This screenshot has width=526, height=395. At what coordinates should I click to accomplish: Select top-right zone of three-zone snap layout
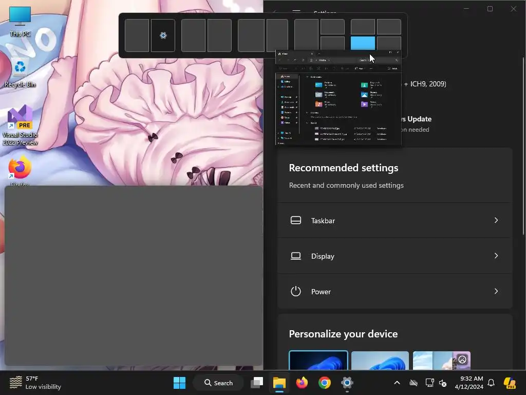point(332,27)
